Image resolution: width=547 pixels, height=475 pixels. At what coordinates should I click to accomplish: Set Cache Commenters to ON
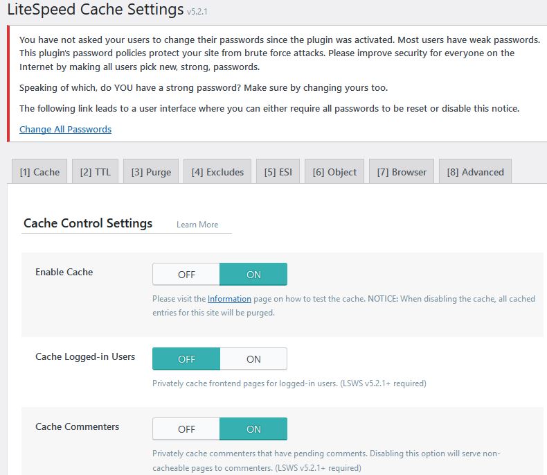[253, 429]
